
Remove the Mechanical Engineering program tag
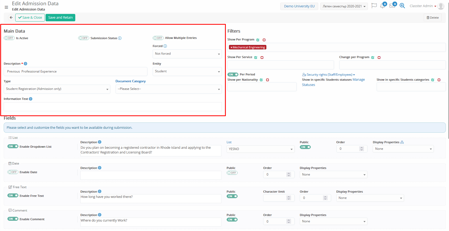point(231,48)
